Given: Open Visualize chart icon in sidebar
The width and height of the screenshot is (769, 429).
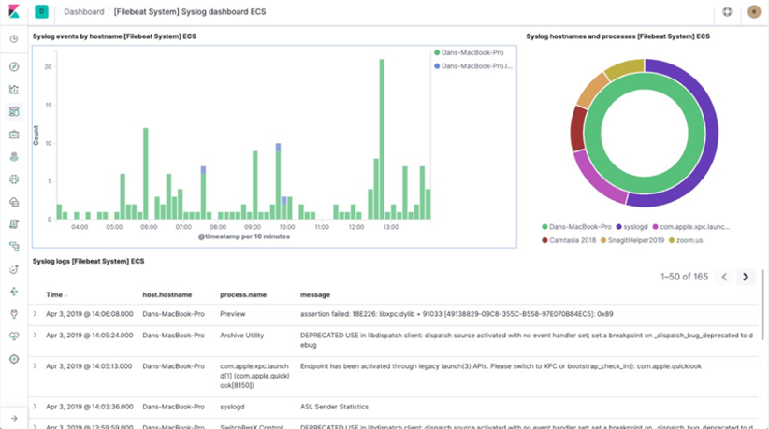Looking at the screenshot, I should pyautogui.click(x=14, y=89).
